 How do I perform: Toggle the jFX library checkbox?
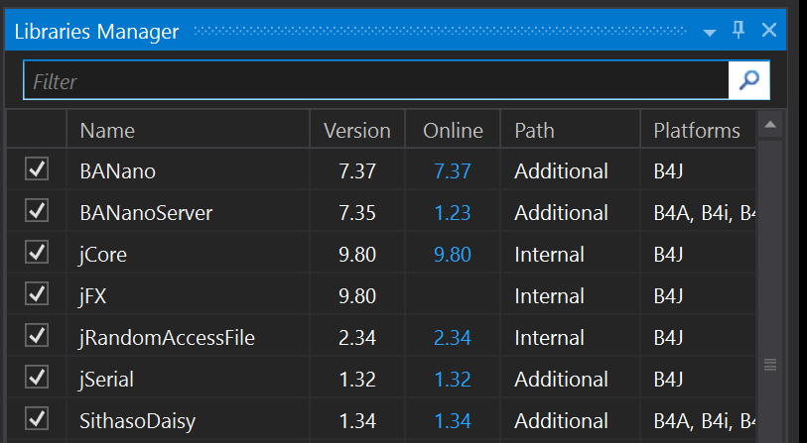tap(37, 295)
